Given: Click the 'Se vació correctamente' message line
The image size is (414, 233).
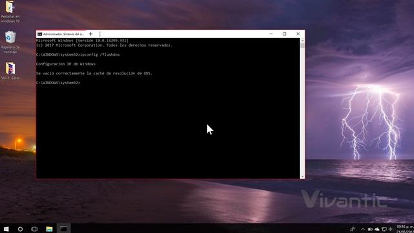Looking at the screenshot, I should (x=94, y=73).
